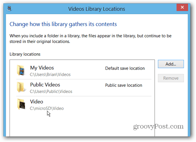Select the My Videos folder icon
The height and width of the screenshot is (142, 196).
(x=21, y=70)
